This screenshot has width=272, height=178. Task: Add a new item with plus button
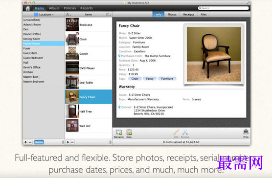(x=68, y=142)
